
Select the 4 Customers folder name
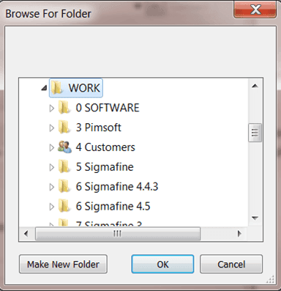click(x=105, y=147)
